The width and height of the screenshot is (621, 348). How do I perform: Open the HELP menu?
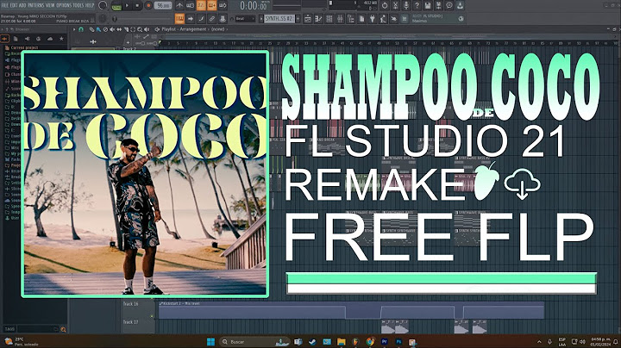coord(90,5)
